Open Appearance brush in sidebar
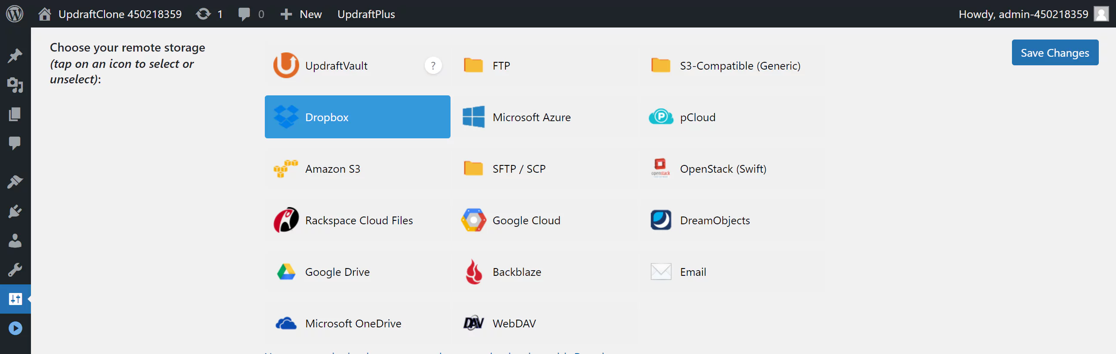The width and height of the screenshot is (1116, 354). click(x=15, y=182)
